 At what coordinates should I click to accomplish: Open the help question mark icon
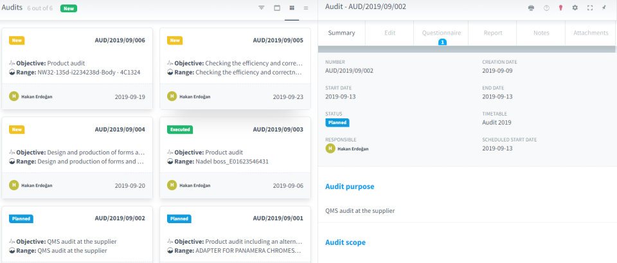(546, 8)
